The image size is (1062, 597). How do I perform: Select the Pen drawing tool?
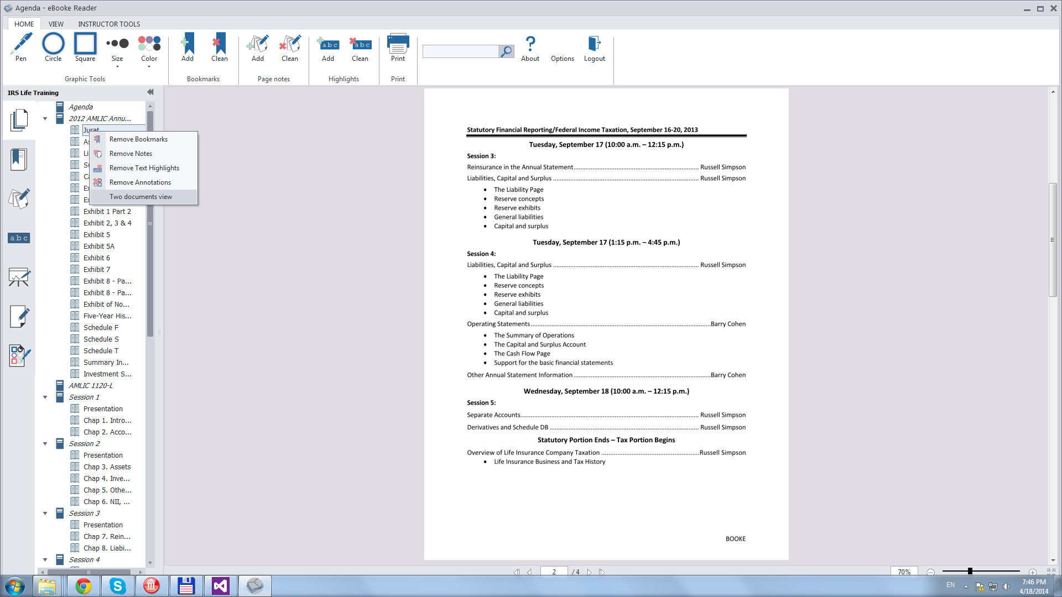[21, 48]
